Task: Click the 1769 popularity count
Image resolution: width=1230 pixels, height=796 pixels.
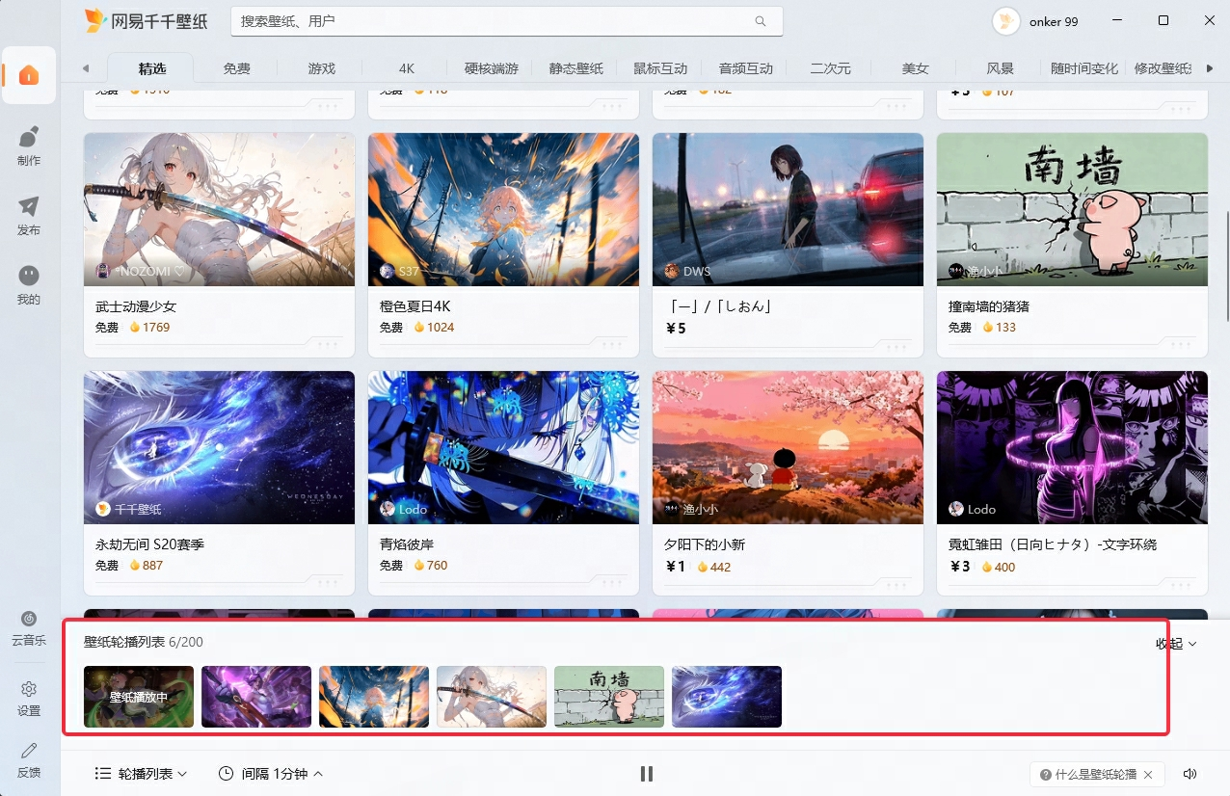Action: 155,328
